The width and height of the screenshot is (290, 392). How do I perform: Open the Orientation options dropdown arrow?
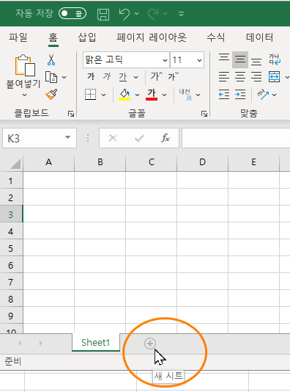point(275,95)
